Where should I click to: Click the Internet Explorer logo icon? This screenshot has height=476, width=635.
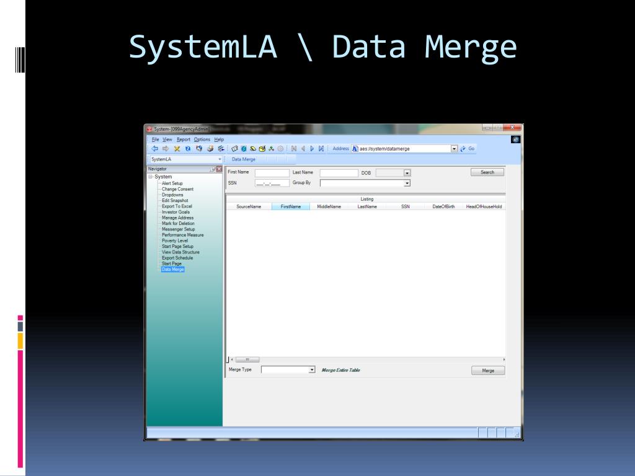tap(515, 139)
